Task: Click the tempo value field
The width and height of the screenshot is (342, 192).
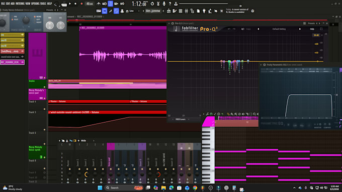Action: point(90,4)
